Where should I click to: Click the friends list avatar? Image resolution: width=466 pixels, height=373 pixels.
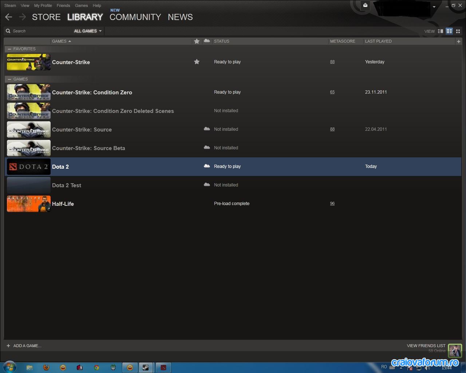455,350
